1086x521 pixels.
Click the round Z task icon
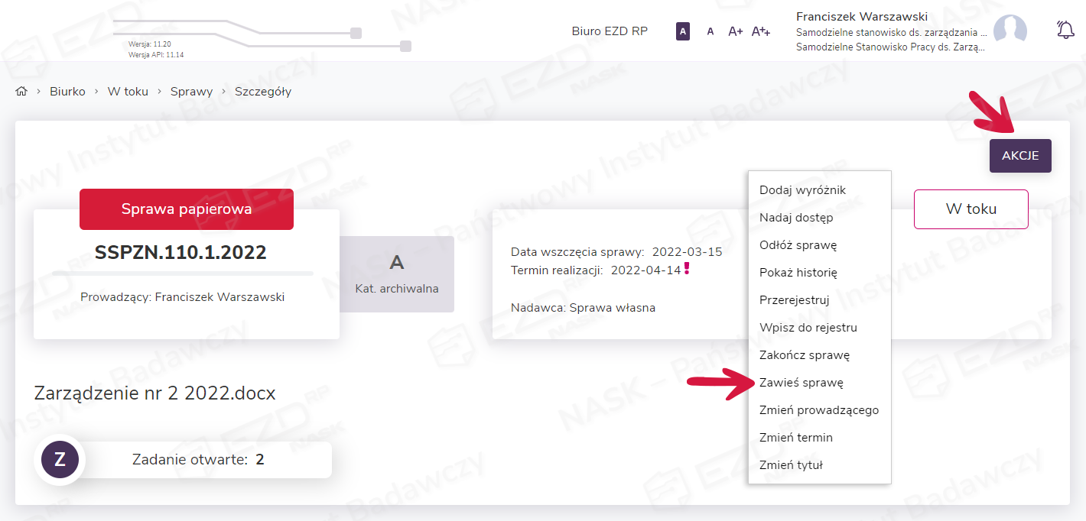coord(60,459)
